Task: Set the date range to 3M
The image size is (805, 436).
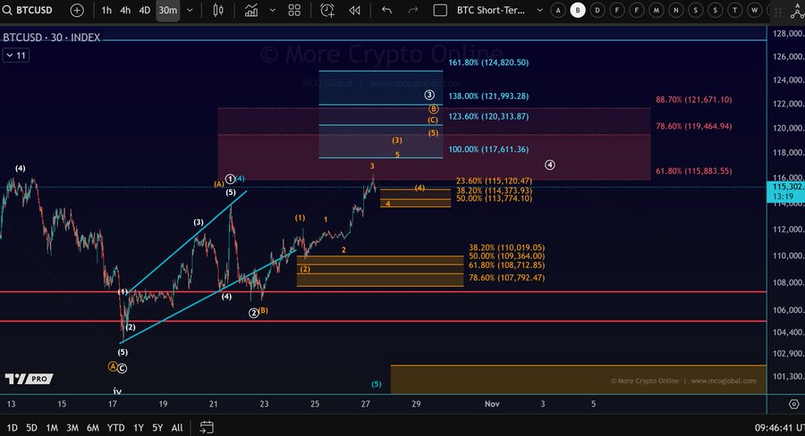Action: 72,427
